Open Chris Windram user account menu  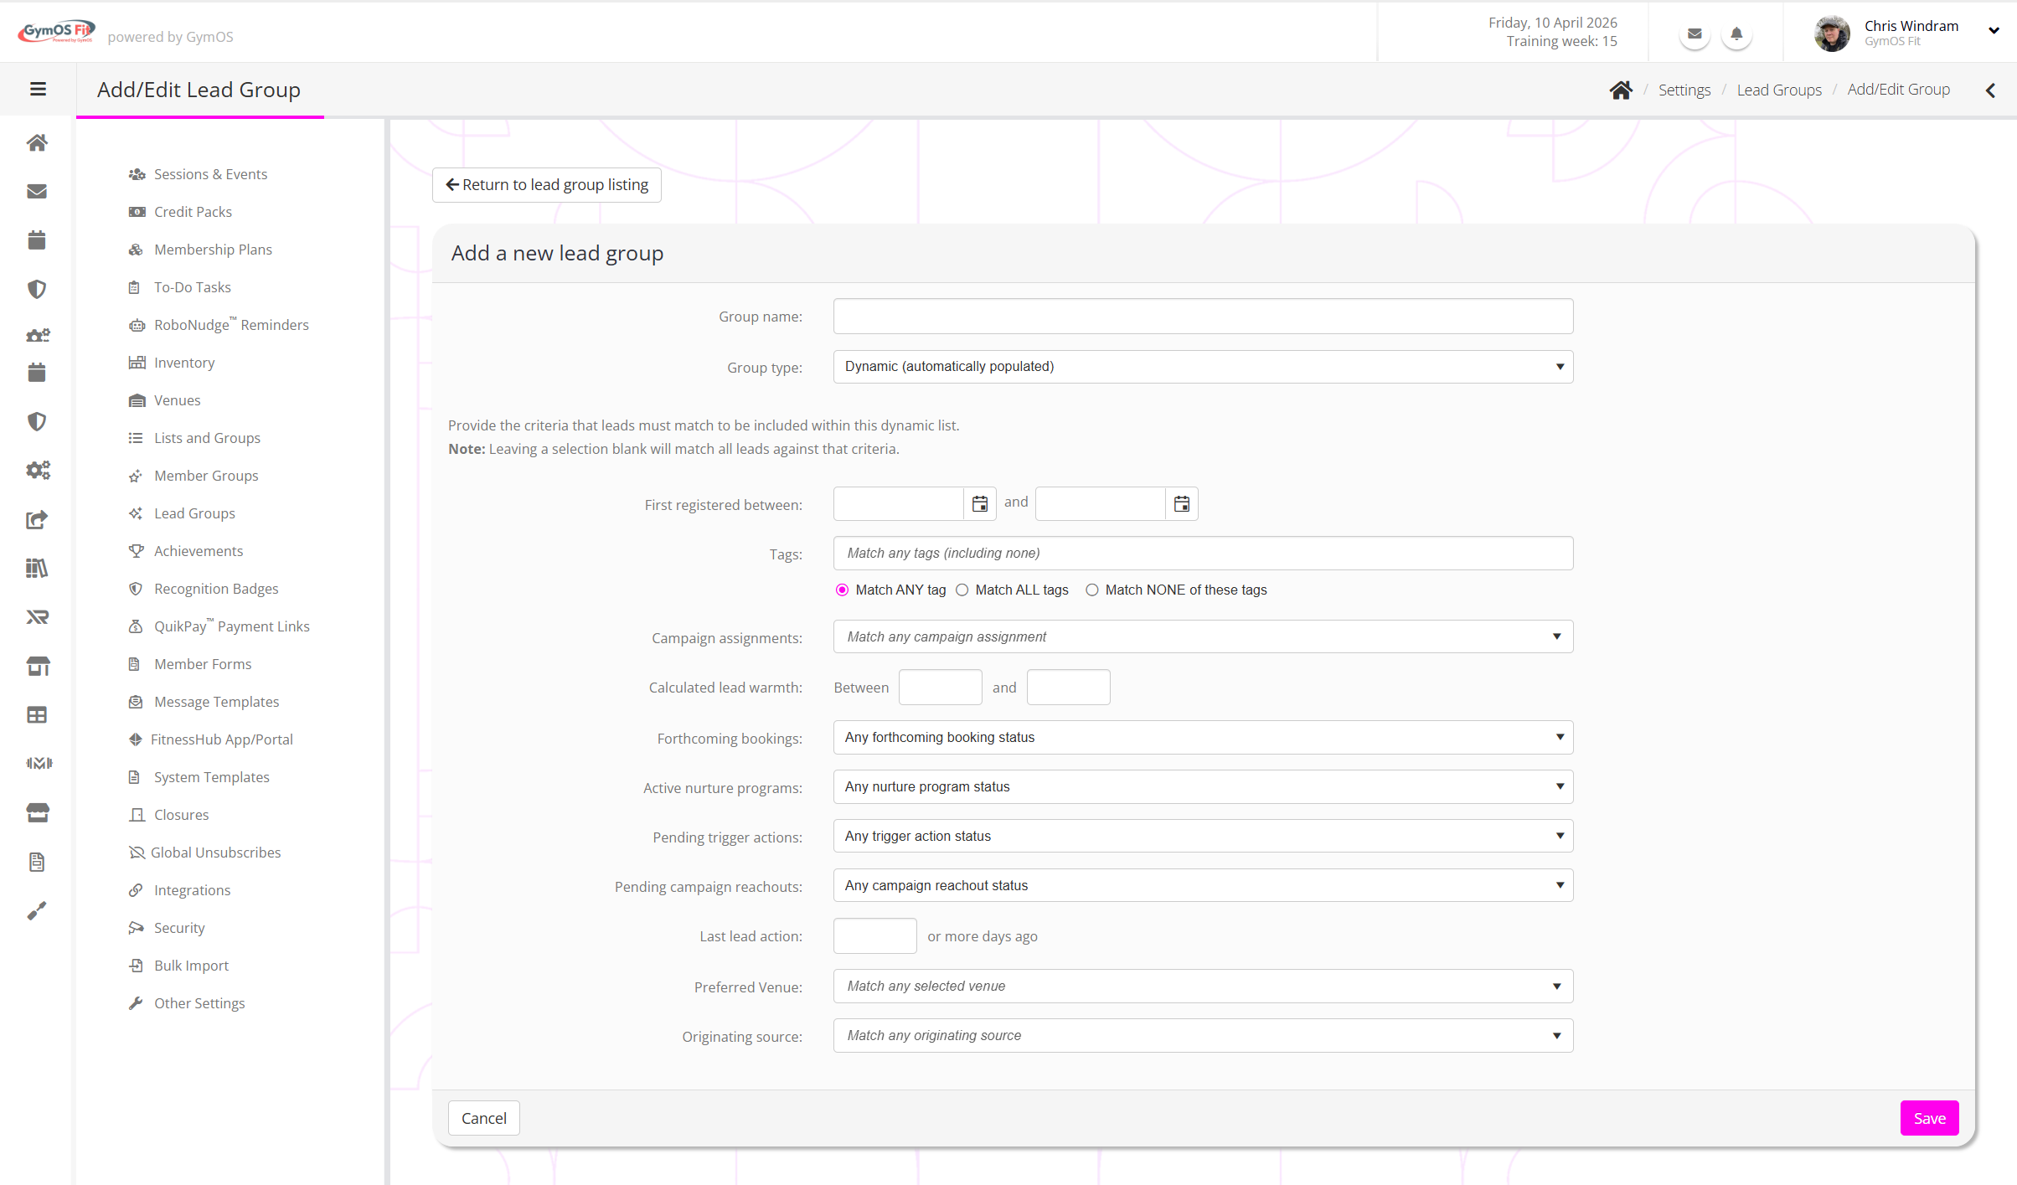pyautogui.click(x=1910, y=33)
